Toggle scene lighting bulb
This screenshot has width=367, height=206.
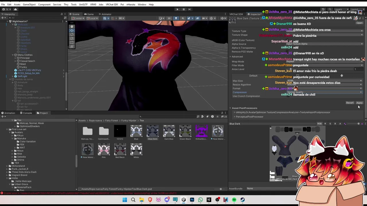[x=176, y=18]
